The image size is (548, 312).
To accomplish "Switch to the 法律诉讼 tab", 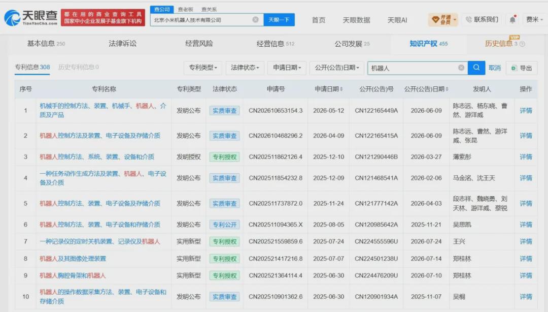I will [122, 43].
